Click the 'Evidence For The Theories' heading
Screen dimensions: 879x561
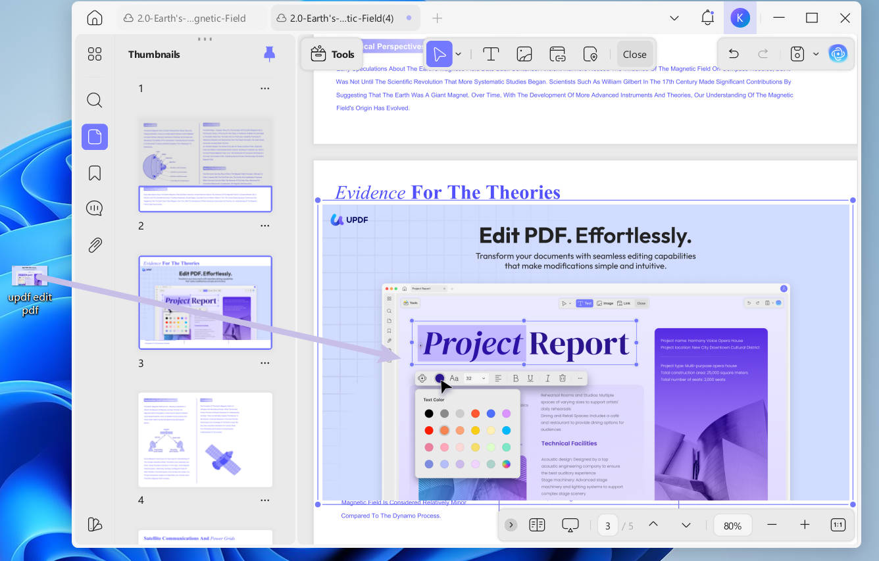click(447, 192)
